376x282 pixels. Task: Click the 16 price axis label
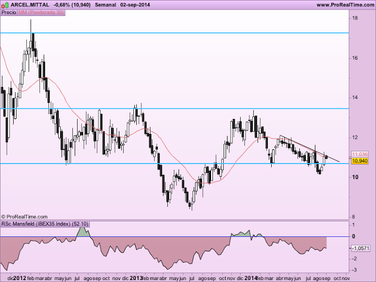point(355,58)
